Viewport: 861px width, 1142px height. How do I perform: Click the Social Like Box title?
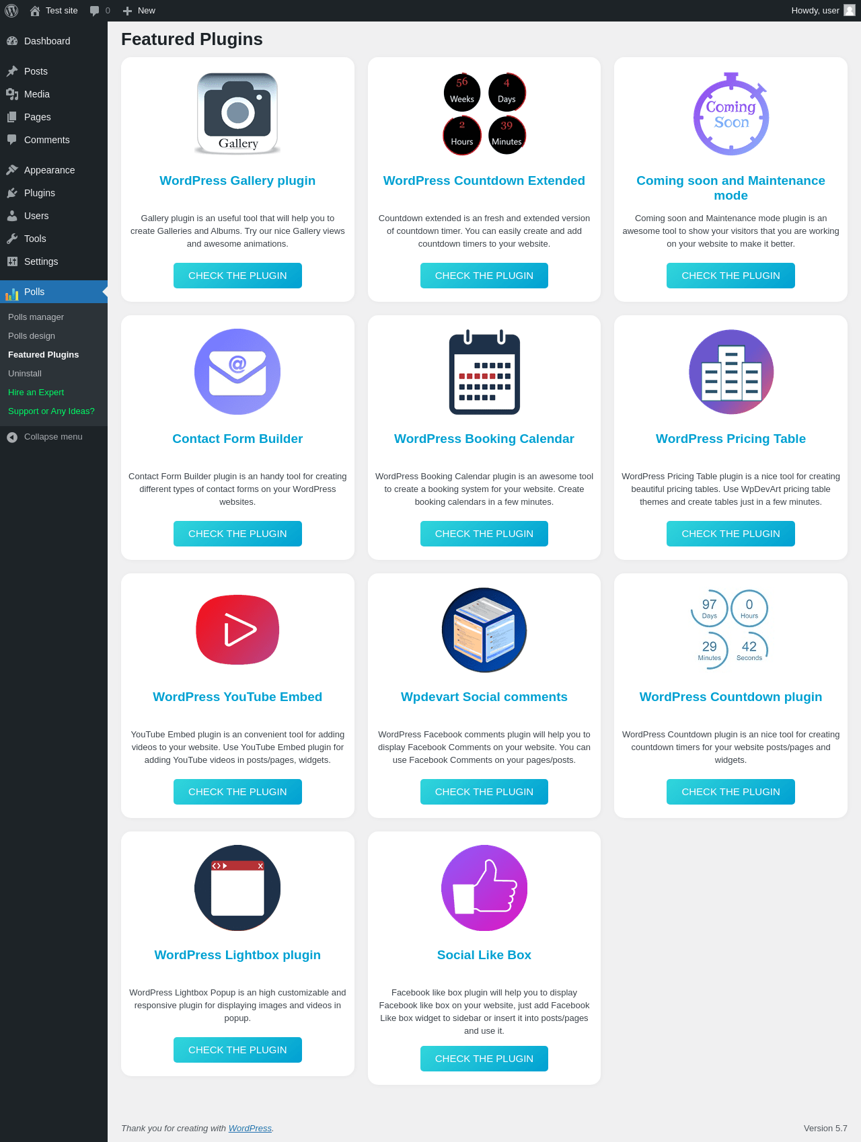pyautogui.click(x=484, y=955)
